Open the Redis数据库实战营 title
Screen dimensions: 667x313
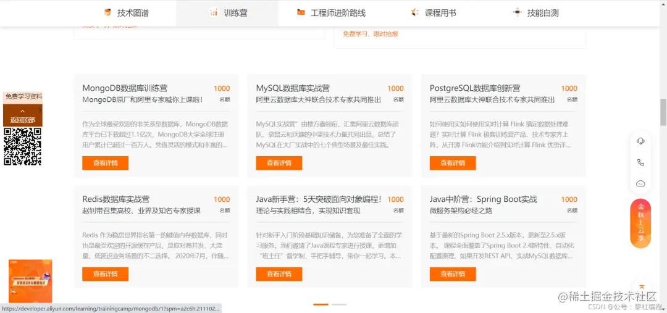pyautogui.click(x=115, y=199)
